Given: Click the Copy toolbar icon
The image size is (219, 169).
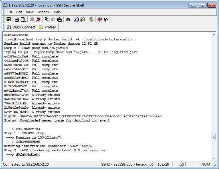Looking at the screenshot, I should [47, 20].
